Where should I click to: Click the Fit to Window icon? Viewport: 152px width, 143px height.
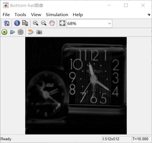pos(62,23)
